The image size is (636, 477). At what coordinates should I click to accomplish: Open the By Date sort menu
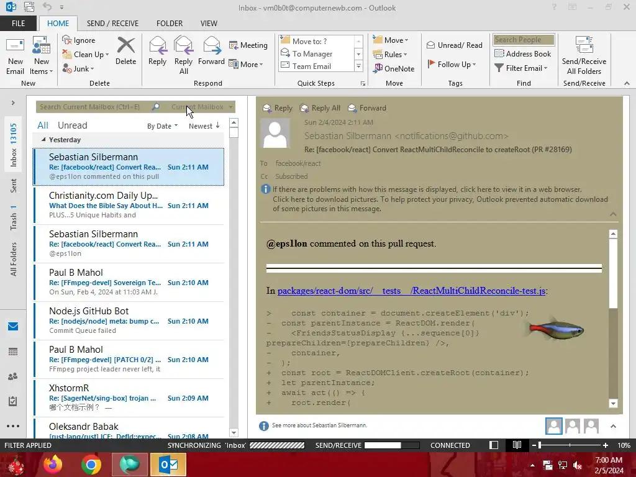click(x=162, y=126)
